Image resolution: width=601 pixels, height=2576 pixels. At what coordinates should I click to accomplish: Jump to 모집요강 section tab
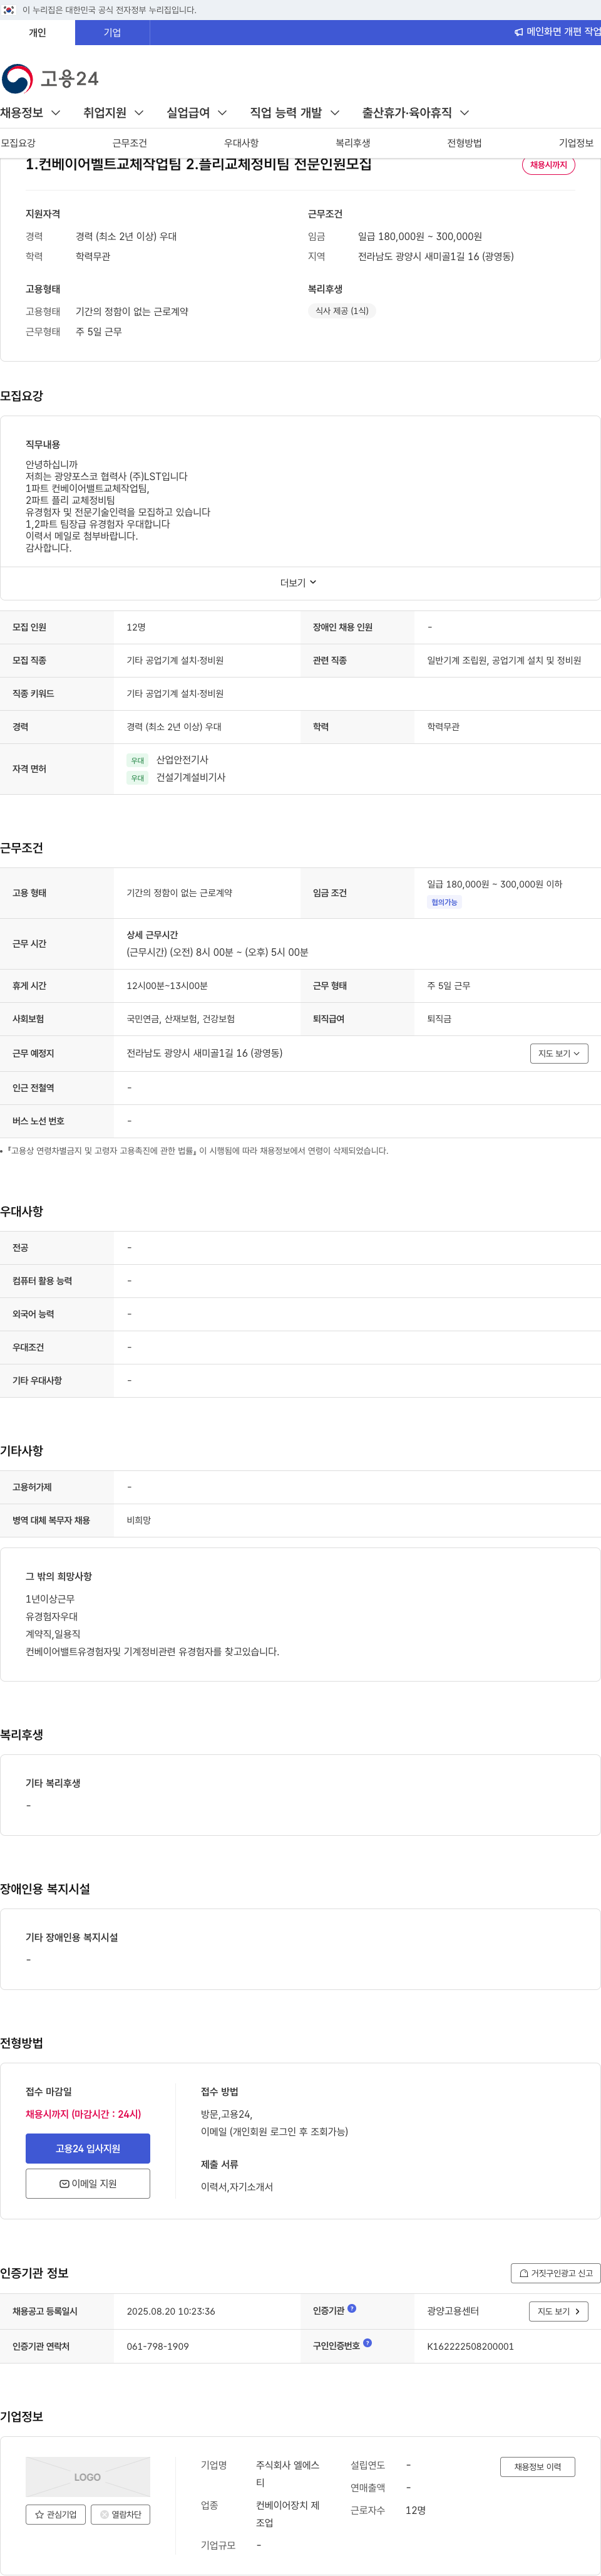[x=18, y=143]
